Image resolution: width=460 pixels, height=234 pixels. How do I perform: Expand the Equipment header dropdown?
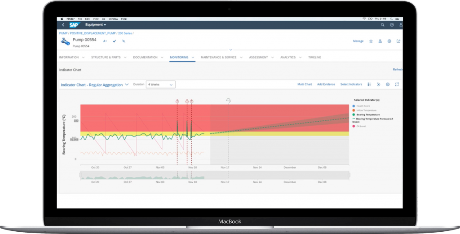[96, 25]
